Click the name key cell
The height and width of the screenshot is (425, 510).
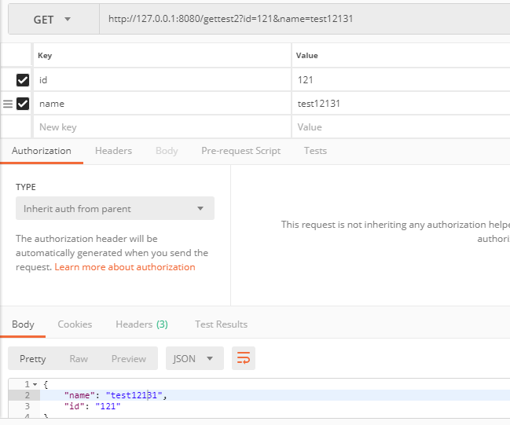pos(162,104)
